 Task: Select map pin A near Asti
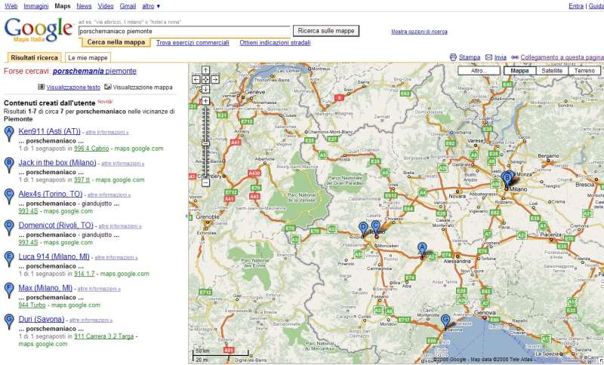pos(422,249)
